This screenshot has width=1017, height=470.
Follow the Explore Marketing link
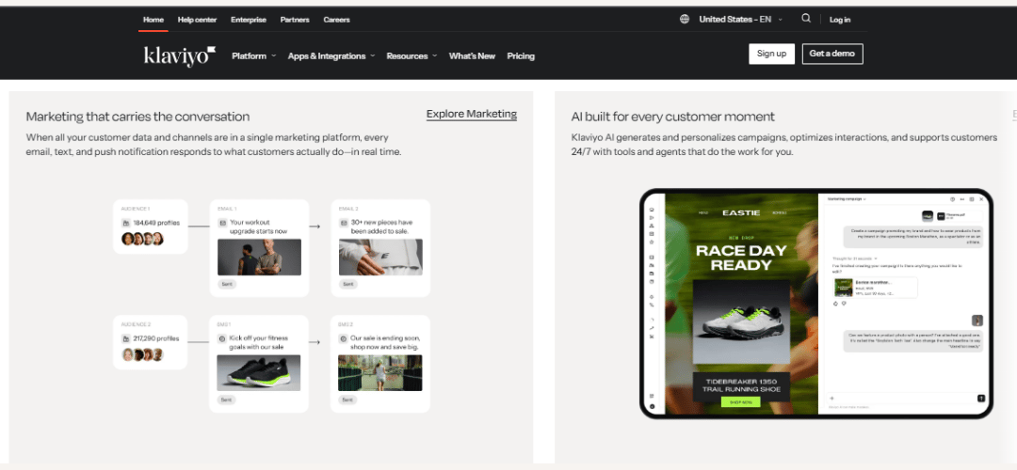pos(472,115)
